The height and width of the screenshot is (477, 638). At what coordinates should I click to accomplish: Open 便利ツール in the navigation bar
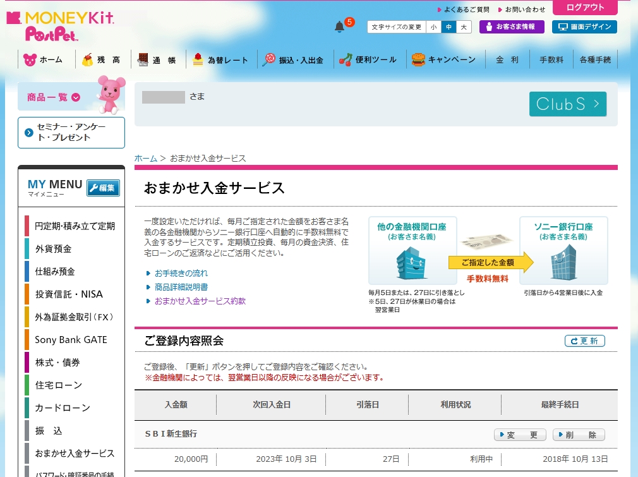click(368, 60)
